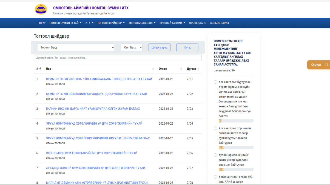Sort table by the # column arrows
The width and height of the screenshot is (330, 185).
[x=40, y=69]
